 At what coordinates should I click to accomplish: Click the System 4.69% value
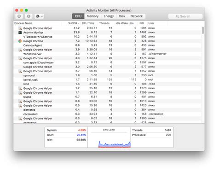pyautogui.click(x=82, y=130)
